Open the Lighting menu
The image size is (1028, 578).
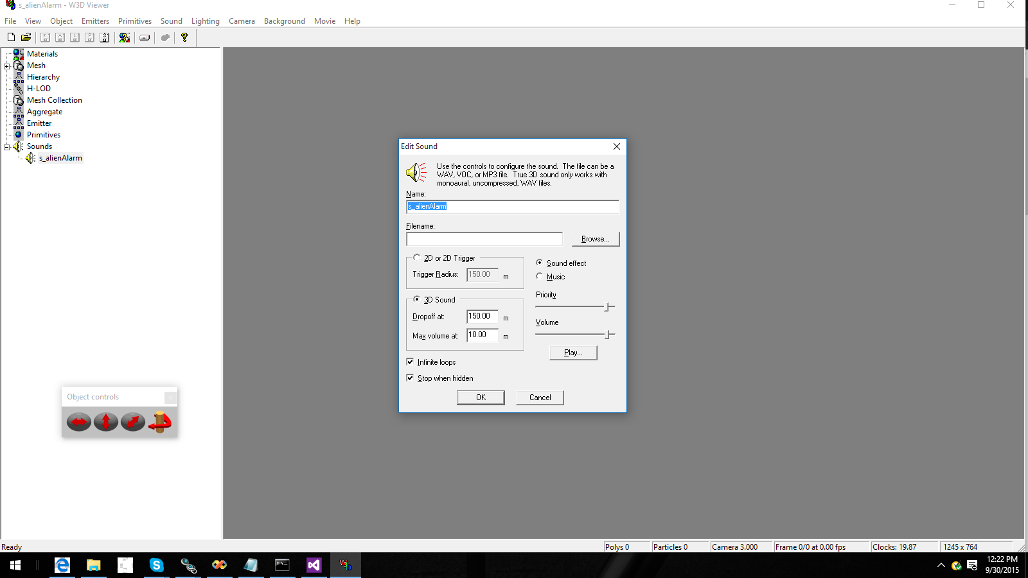pyautogui.click(x=205, y=21)
